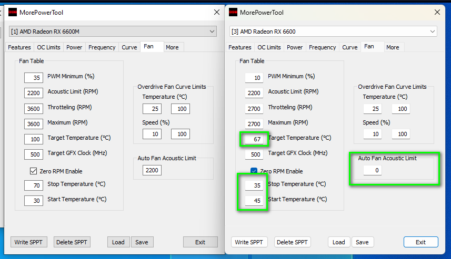Edit Target Temperature field showing 67

pyautogui.click(x=254, y=139)
